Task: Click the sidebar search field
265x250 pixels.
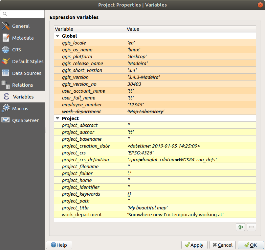Action: coord(22,14)
